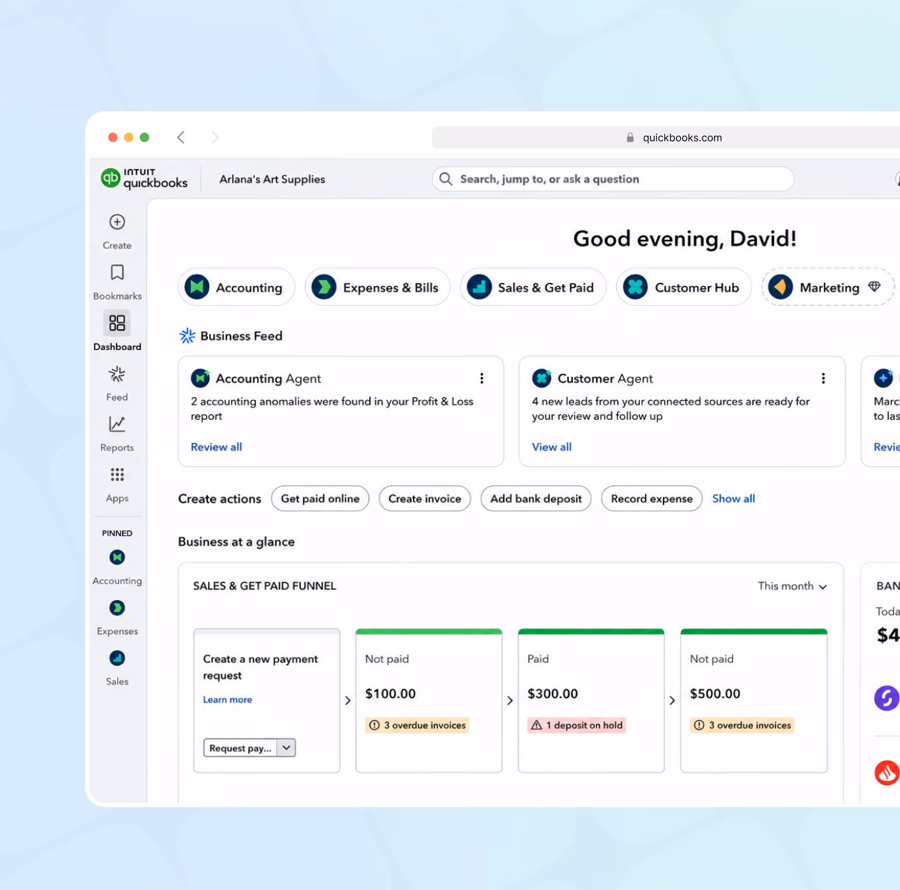900x890 pixels.
Task: Click the search magnifier icon
Action: coord(446,179)
